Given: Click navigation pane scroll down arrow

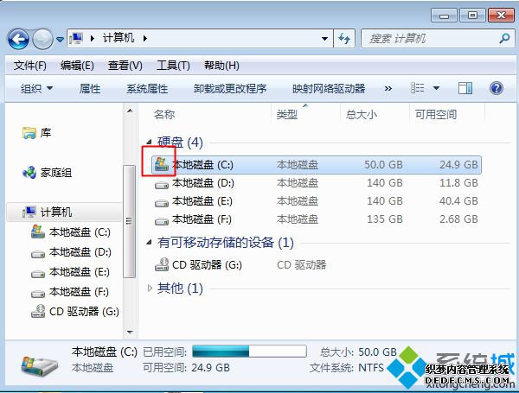Looking at the screenshot, I should pyautogui.click(x=130, y=332).
